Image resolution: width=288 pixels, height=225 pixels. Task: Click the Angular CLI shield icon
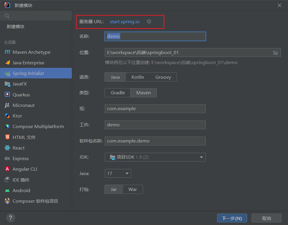coord(7,169)
